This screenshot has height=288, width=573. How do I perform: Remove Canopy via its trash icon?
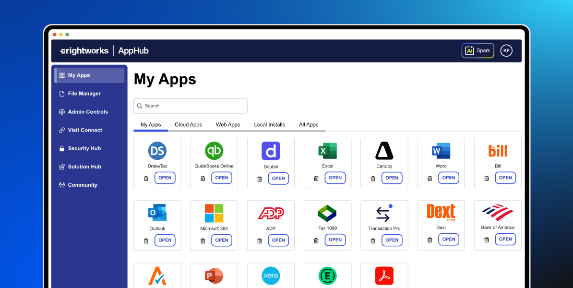pos(373,179)
